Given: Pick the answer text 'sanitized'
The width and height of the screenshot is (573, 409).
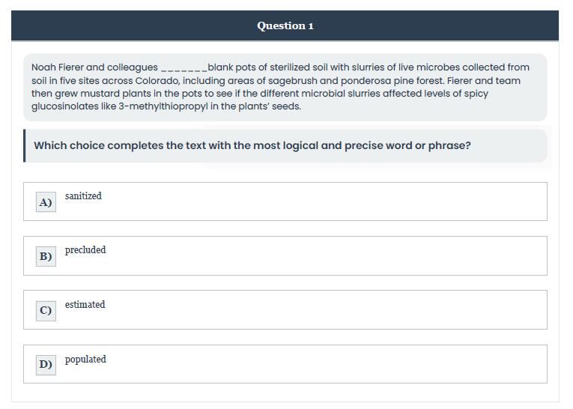Looking at the screenshot, I should 83,196.
